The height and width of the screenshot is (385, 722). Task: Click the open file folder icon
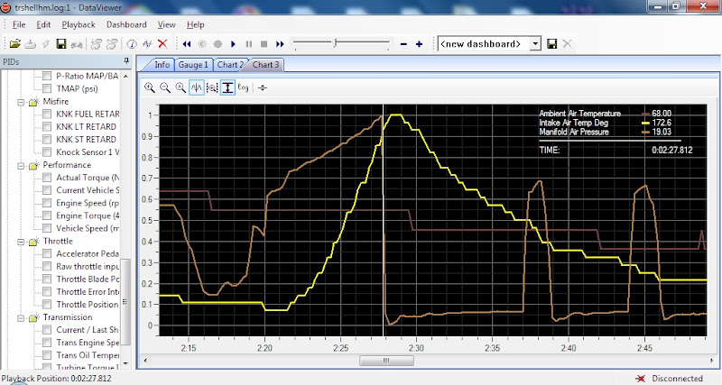pos(14,43)
